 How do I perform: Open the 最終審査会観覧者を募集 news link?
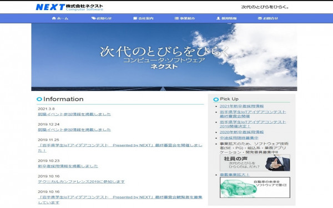click(120, 200)
